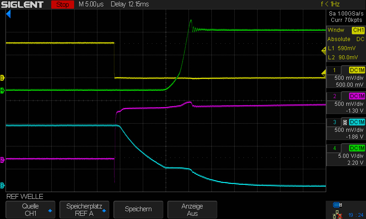The height and width of the screenshot is (219, 366).
Task: Click the network disconnected status icon
Action: click(x=337, y=214)
